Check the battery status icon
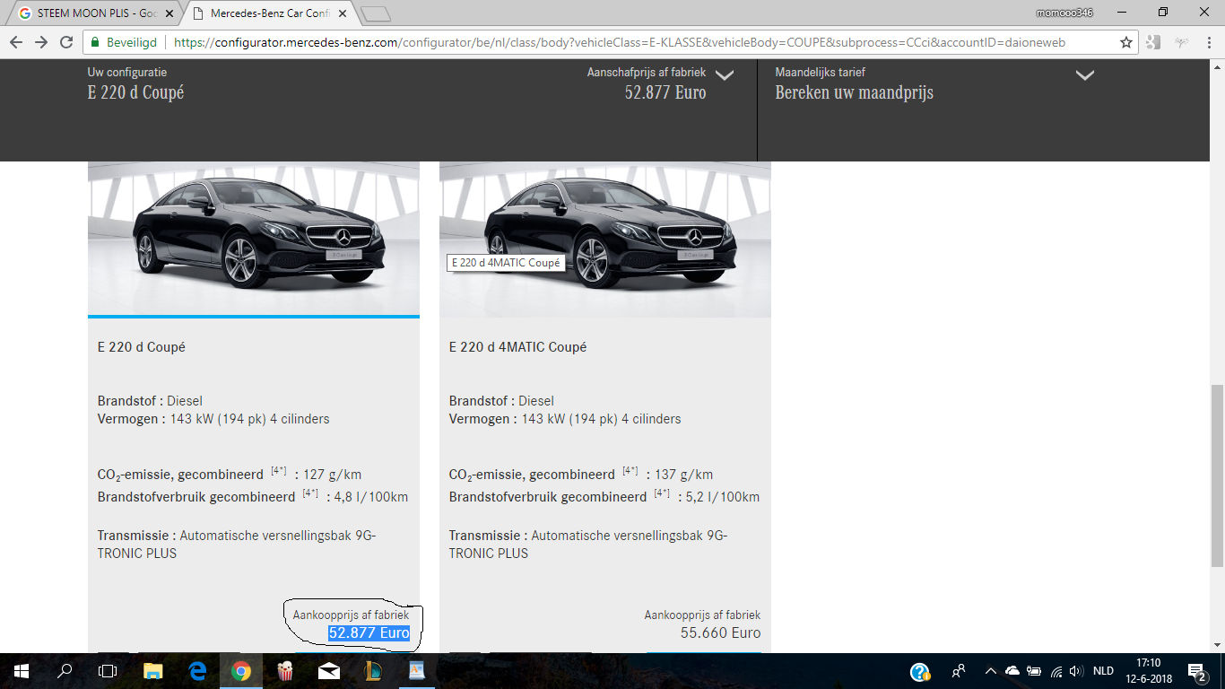 point(1034,671)
